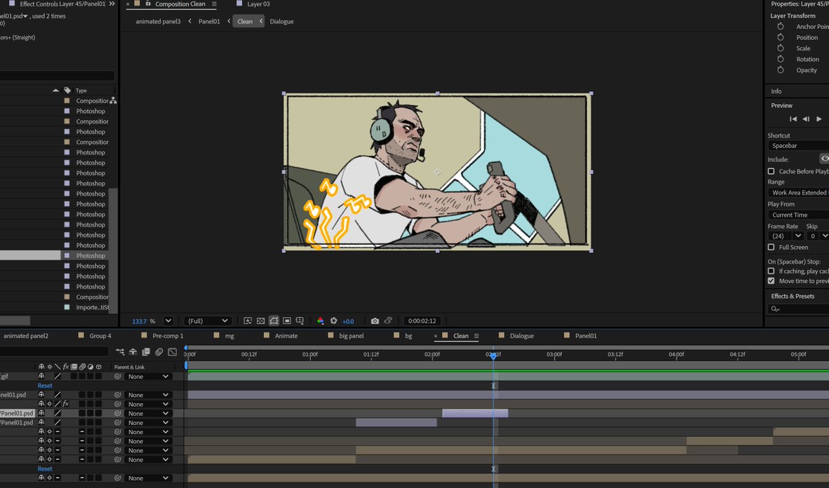Start playback with Preview play button
The height and width of the screenshot is (488, 829).
point(819,119)
